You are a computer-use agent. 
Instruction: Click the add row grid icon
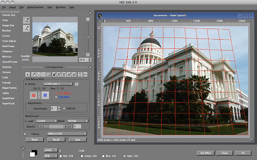[x=69, y=75]
